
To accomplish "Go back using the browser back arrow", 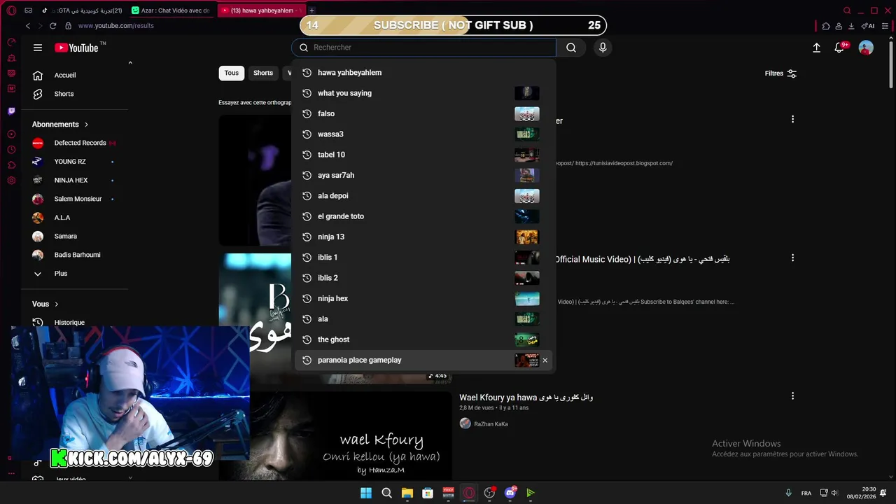I will [28, 26].
